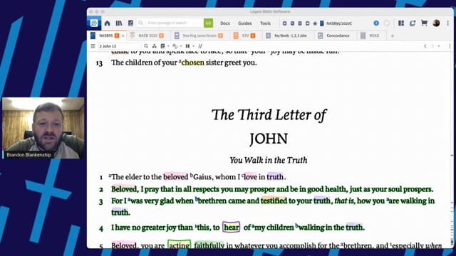Open Key Words - 1, 2, 3 John tab
Viewport: 456px width, 256px height.
287,36
